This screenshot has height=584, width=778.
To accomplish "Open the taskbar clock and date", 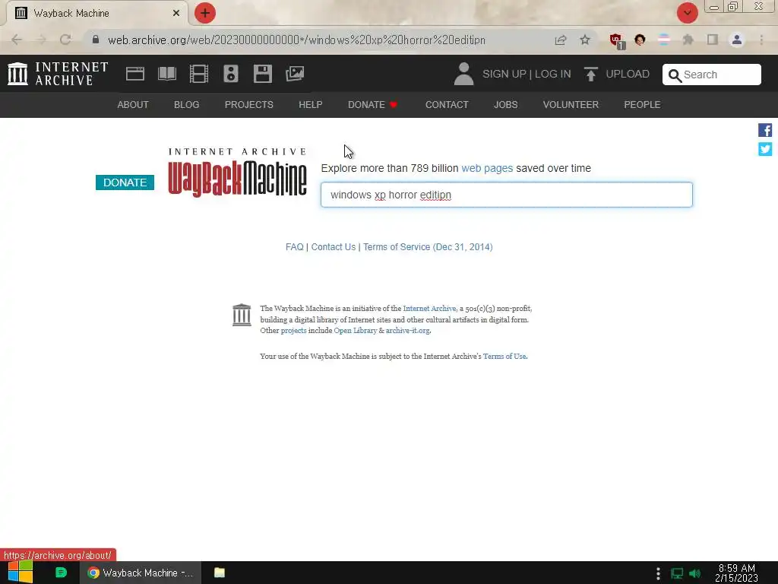I will pyautogui.click(x=737, y=573).
